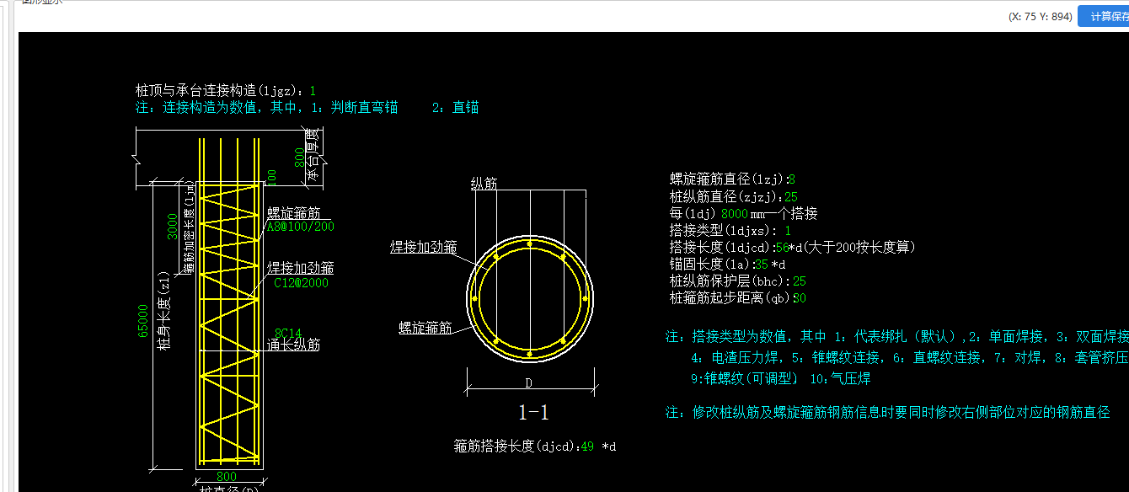Viewport: 1129px width, 492px height.
Task: Click the 螺旋箍筋 label left of the circle
Action: click(x=424, y=328)
